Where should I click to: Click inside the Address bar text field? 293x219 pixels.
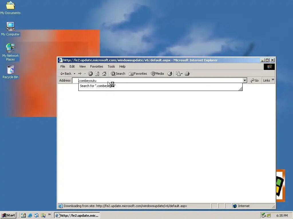(x=157, y=80)
